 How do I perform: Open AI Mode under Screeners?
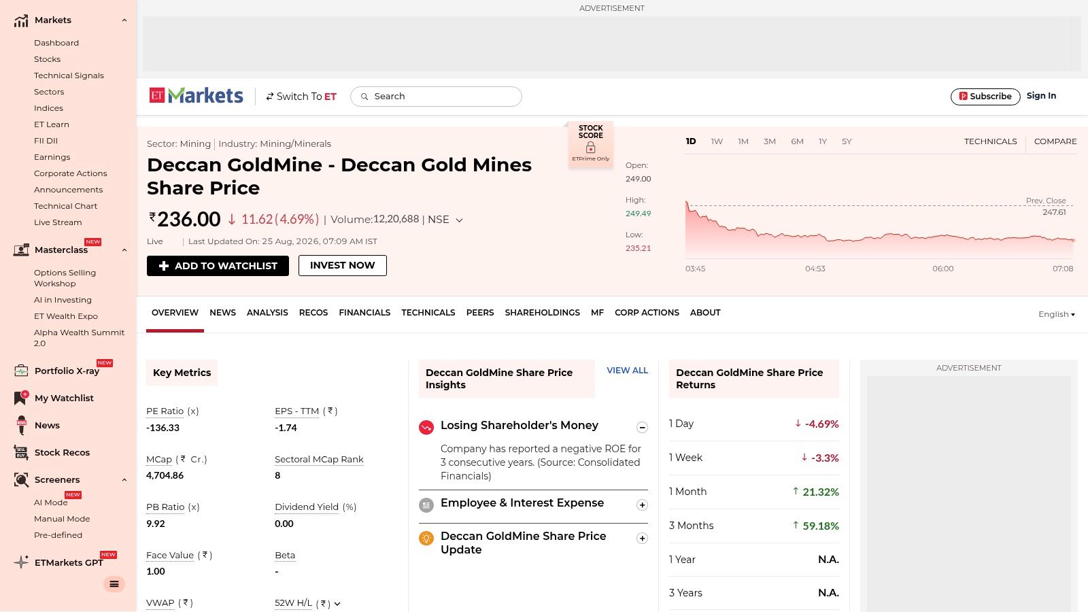point(51,503)
